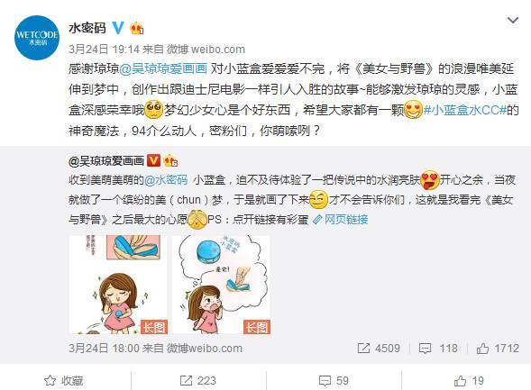Open the post options chevron menu
This screenshot has width=531, height=390.
pyautogui.click(x=513, y=21)
